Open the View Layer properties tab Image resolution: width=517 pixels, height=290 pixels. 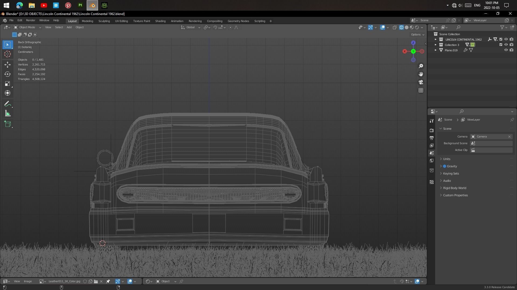click(x=432, y=145)
